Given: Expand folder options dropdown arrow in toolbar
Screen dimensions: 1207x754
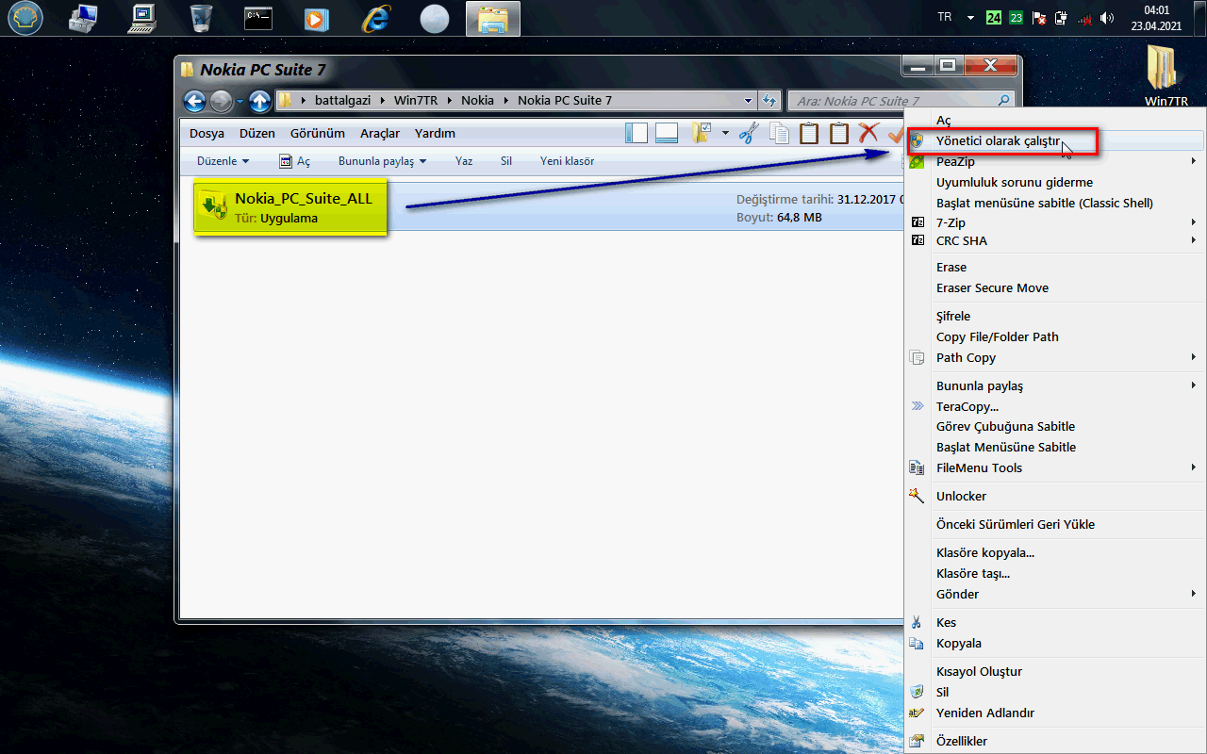Looking at the screenshot, I should pos(725,133).
